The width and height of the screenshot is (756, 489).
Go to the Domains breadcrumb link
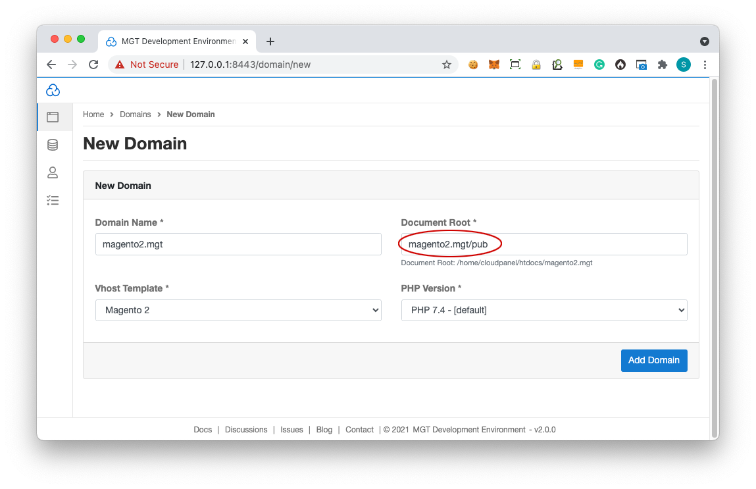[135, 115]
